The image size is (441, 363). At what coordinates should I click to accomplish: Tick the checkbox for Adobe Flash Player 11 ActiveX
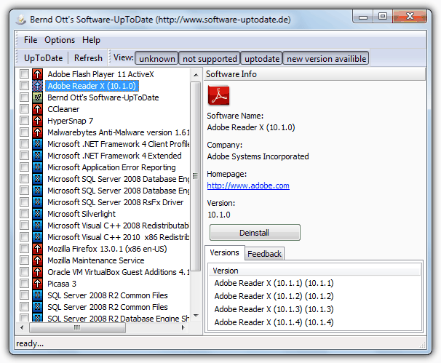(x=24, y=74)
